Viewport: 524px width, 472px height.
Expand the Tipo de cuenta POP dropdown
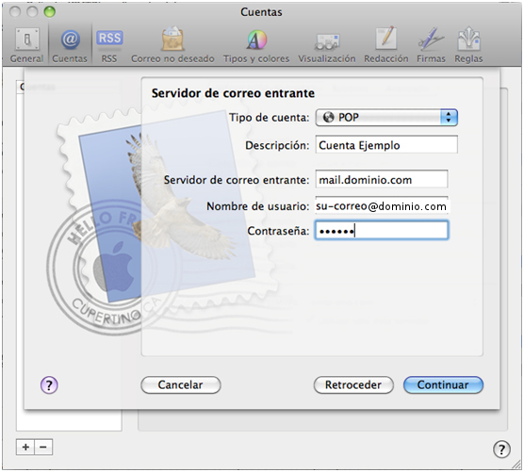pos(386,118)
